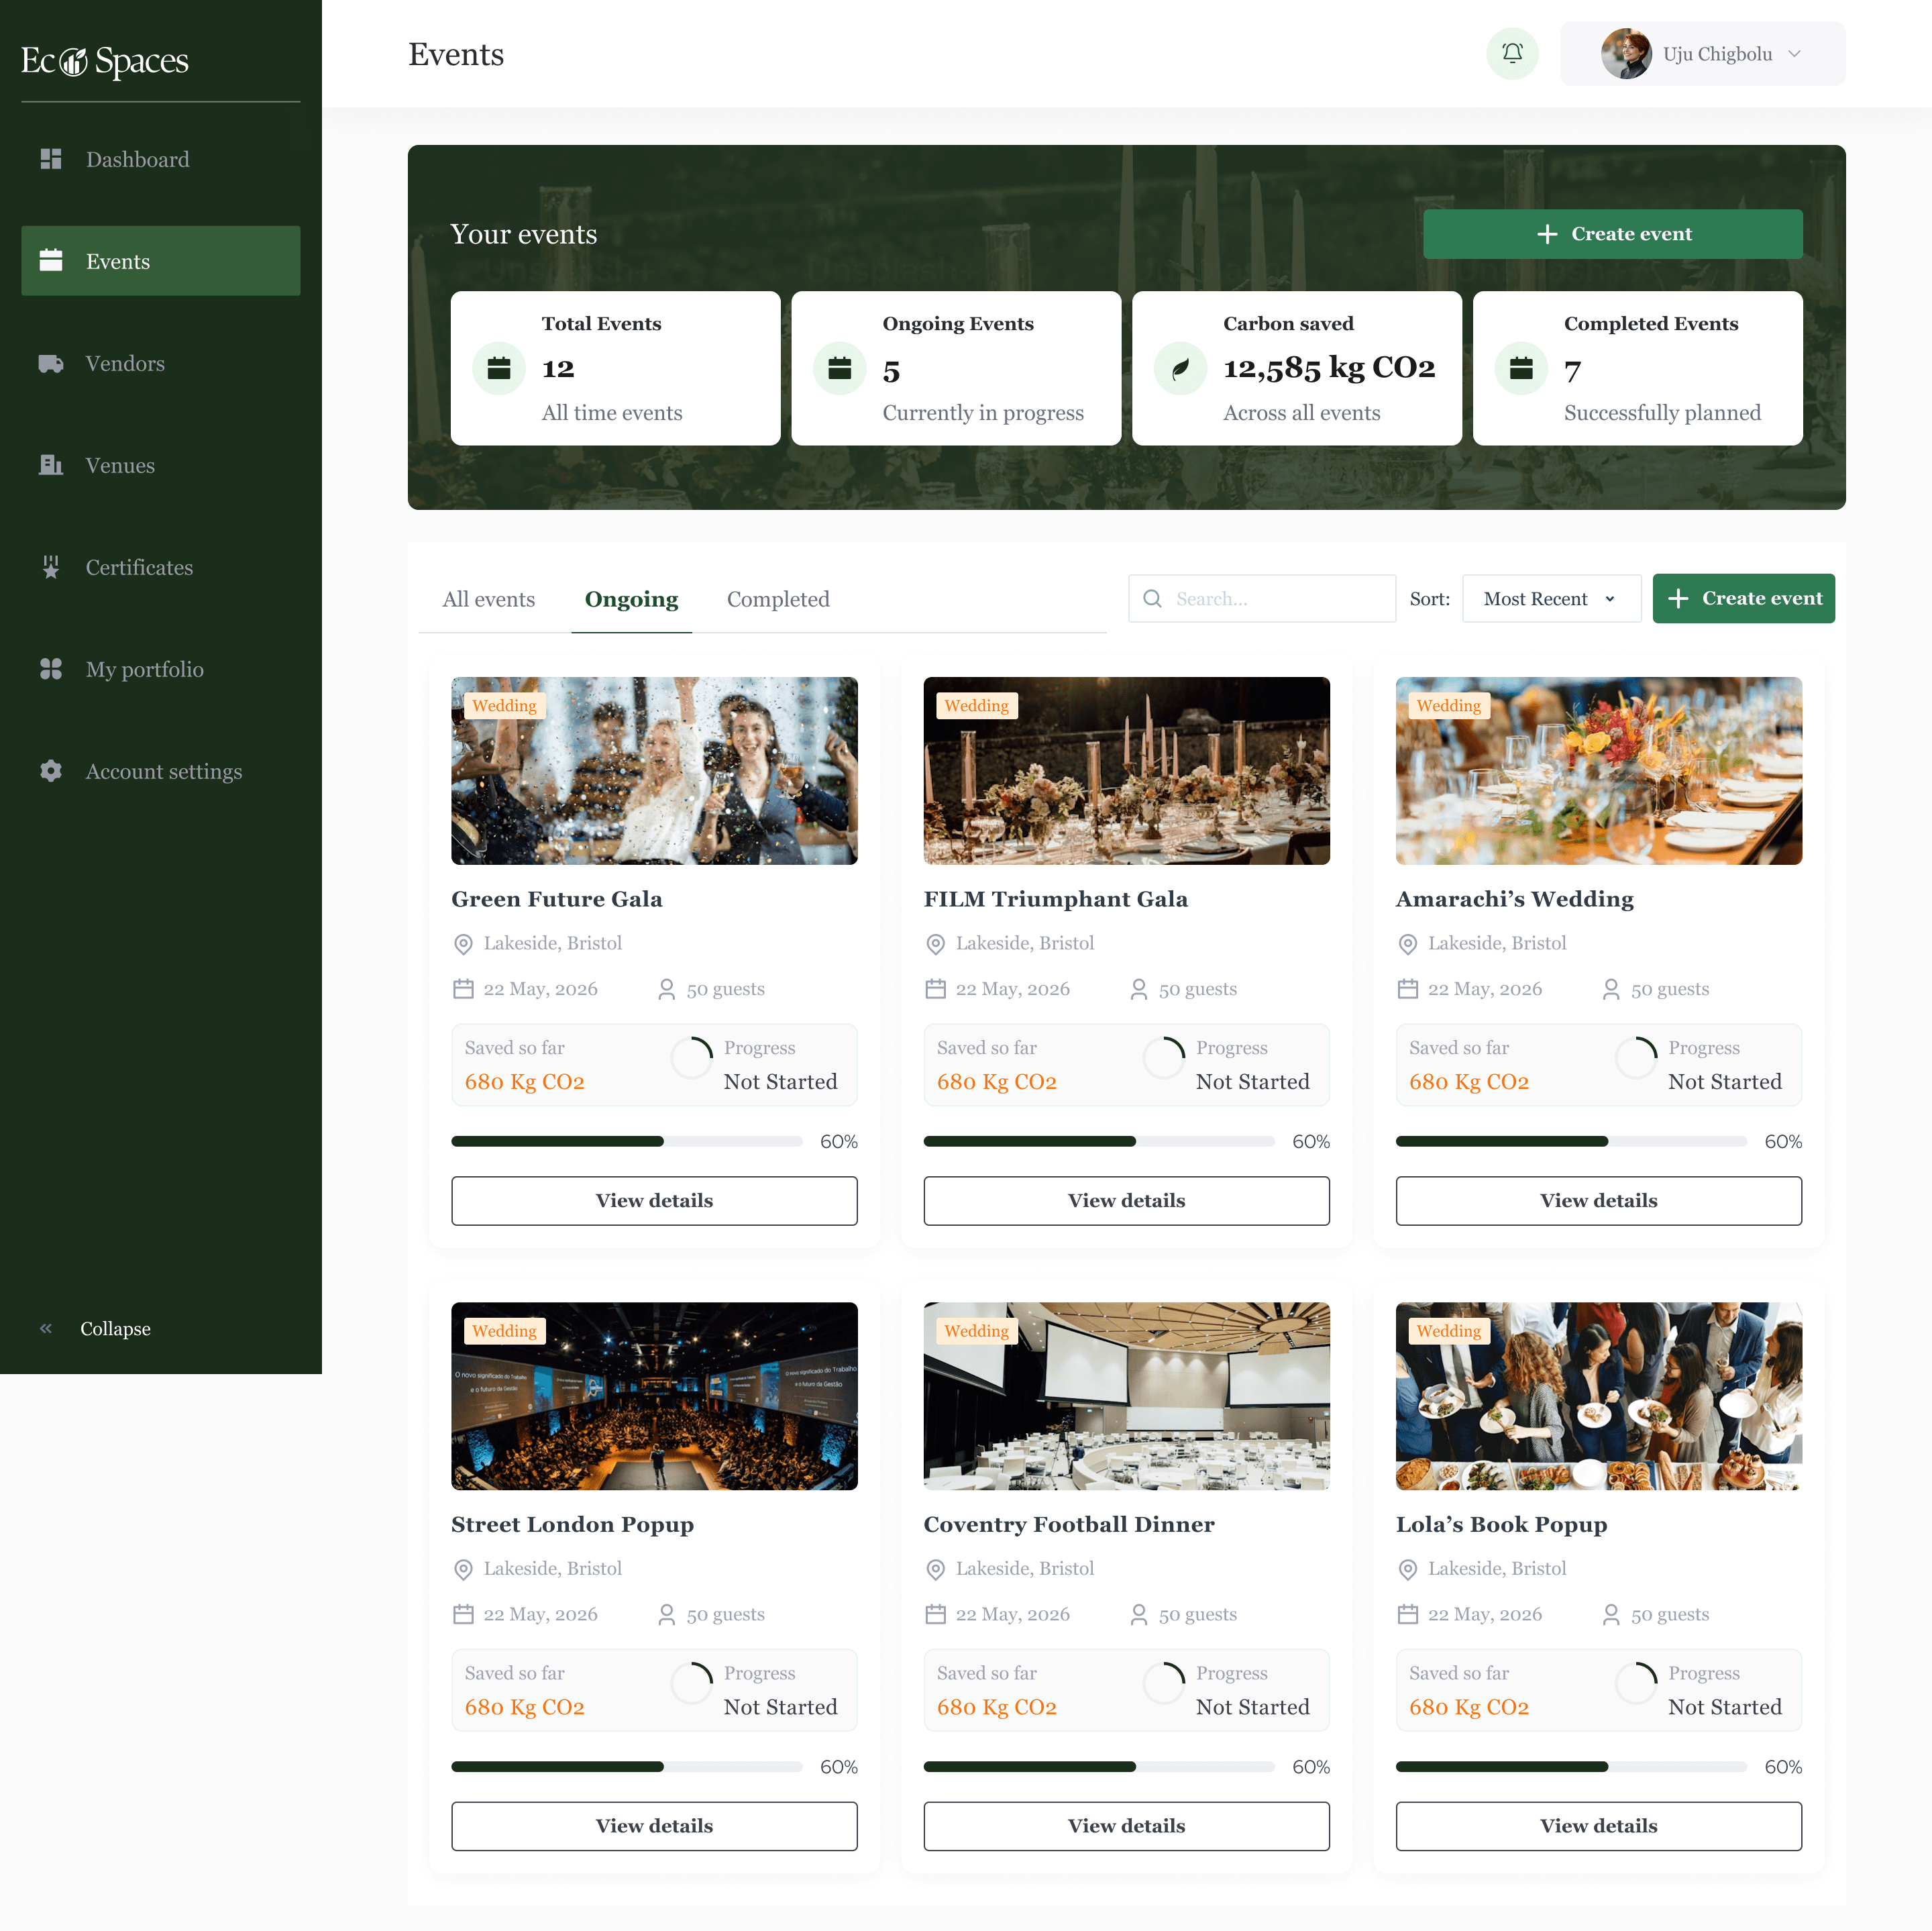Click the '12,585 kg CO2' carbon saved value

point(1329,368)
